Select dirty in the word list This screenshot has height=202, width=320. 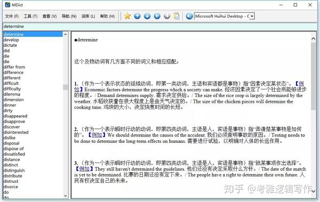tap(8, 110)
